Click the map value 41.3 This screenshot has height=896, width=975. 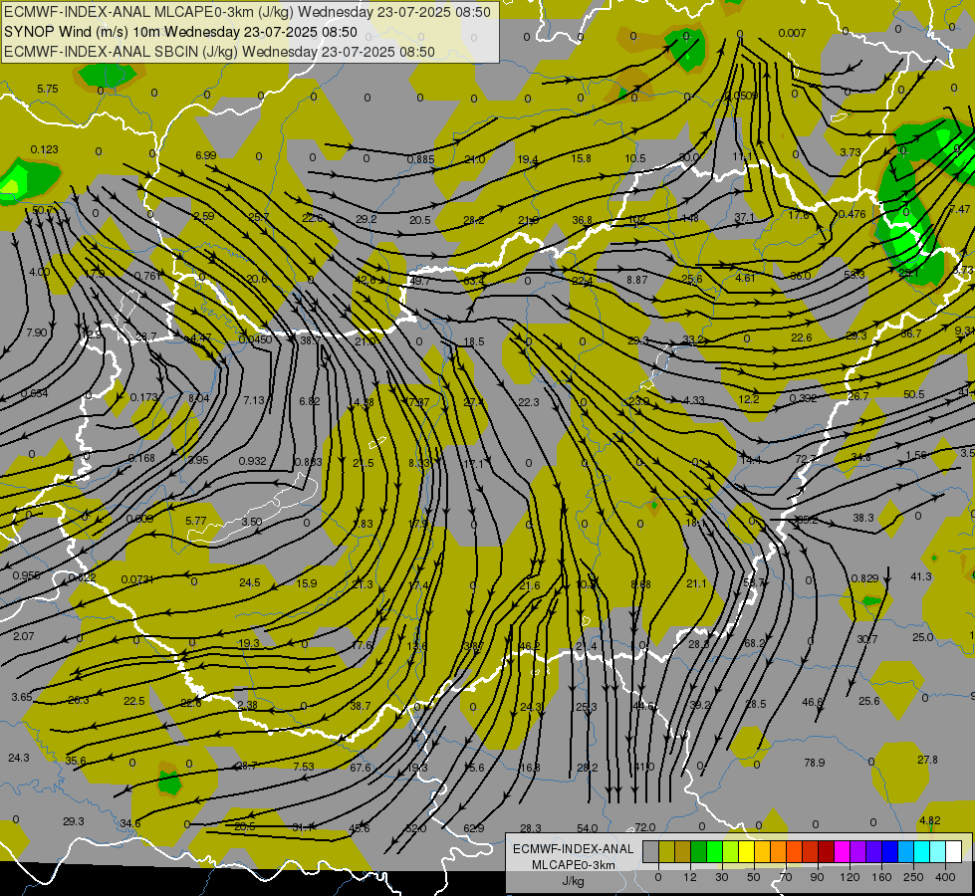(921, 576)
